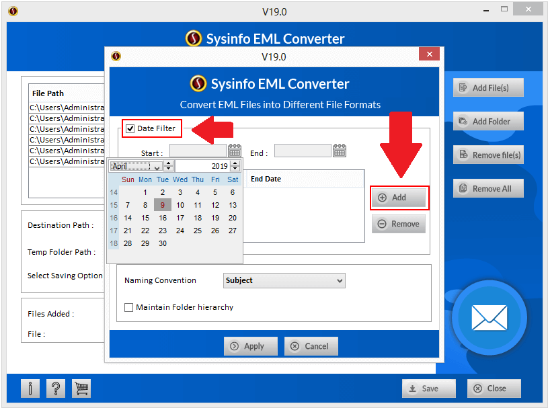Click Add File(s) in main window
Viewport: 548px width, 408px height.
click(x=488, y=87)
